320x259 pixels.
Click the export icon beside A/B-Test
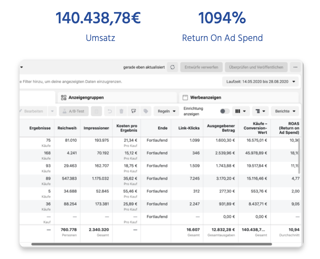tap(133, 111)
